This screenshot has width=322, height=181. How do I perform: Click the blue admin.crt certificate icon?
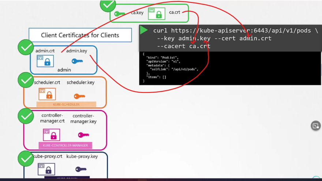[x=45, y=61]
